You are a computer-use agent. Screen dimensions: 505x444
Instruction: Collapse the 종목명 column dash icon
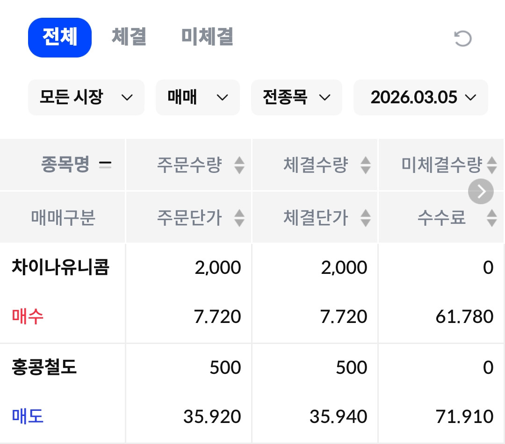point(105,165)
